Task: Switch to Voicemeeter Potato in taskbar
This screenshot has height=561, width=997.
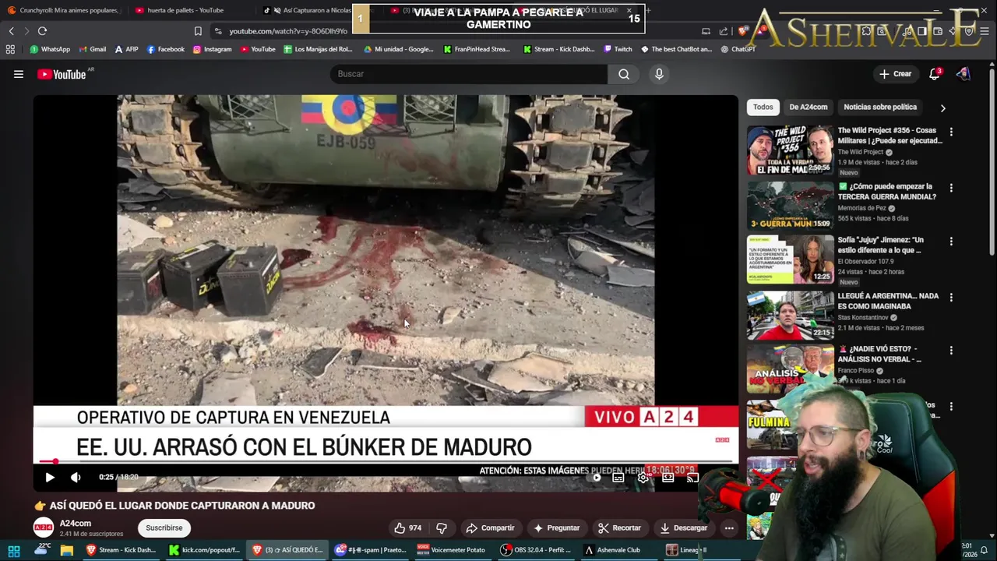Action: pyautogui.click(x=452, y=550)
